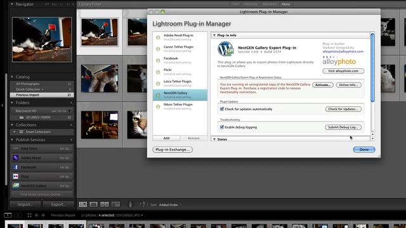Select the Painter spray can tool

[130, 205]
